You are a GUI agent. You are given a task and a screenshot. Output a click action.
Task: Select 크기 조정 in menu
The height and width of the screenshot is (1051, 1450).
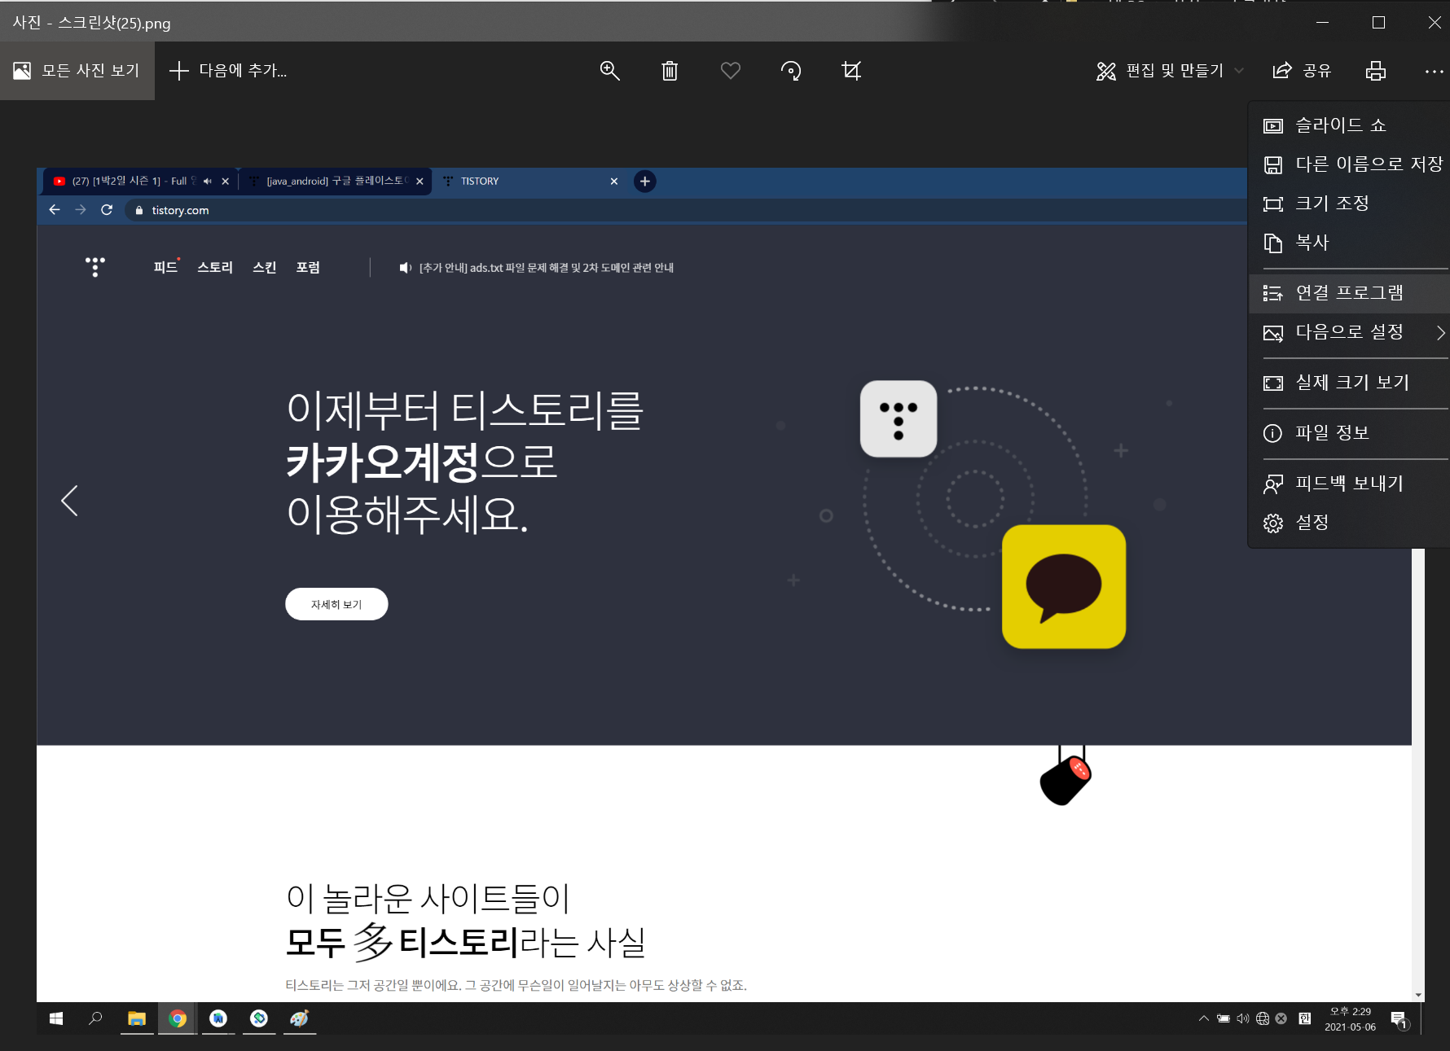pyautogui.click(x=1349, y=204)
